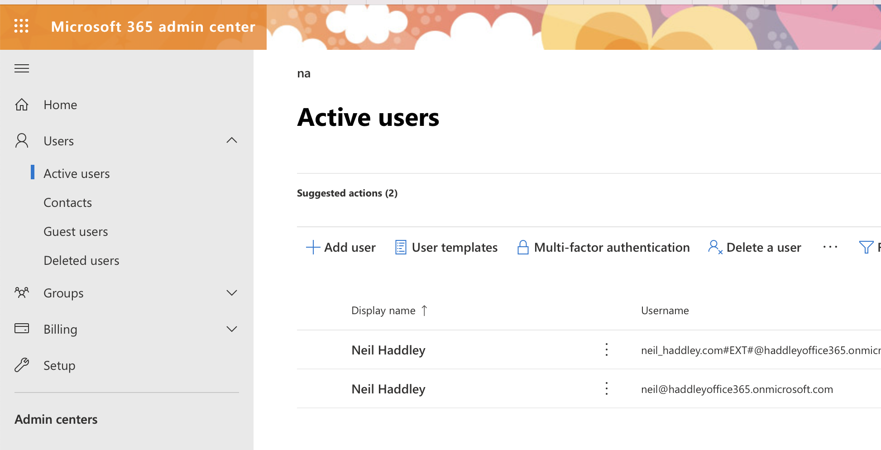Collapse navigation using the hamburger icon

coord(21,68)
